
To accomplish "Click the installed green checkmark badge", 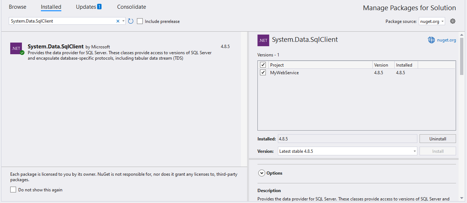I will (x=22, y=53).
